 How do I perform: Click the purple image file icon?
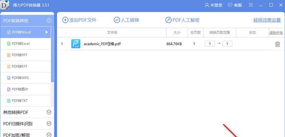[9, 89]
